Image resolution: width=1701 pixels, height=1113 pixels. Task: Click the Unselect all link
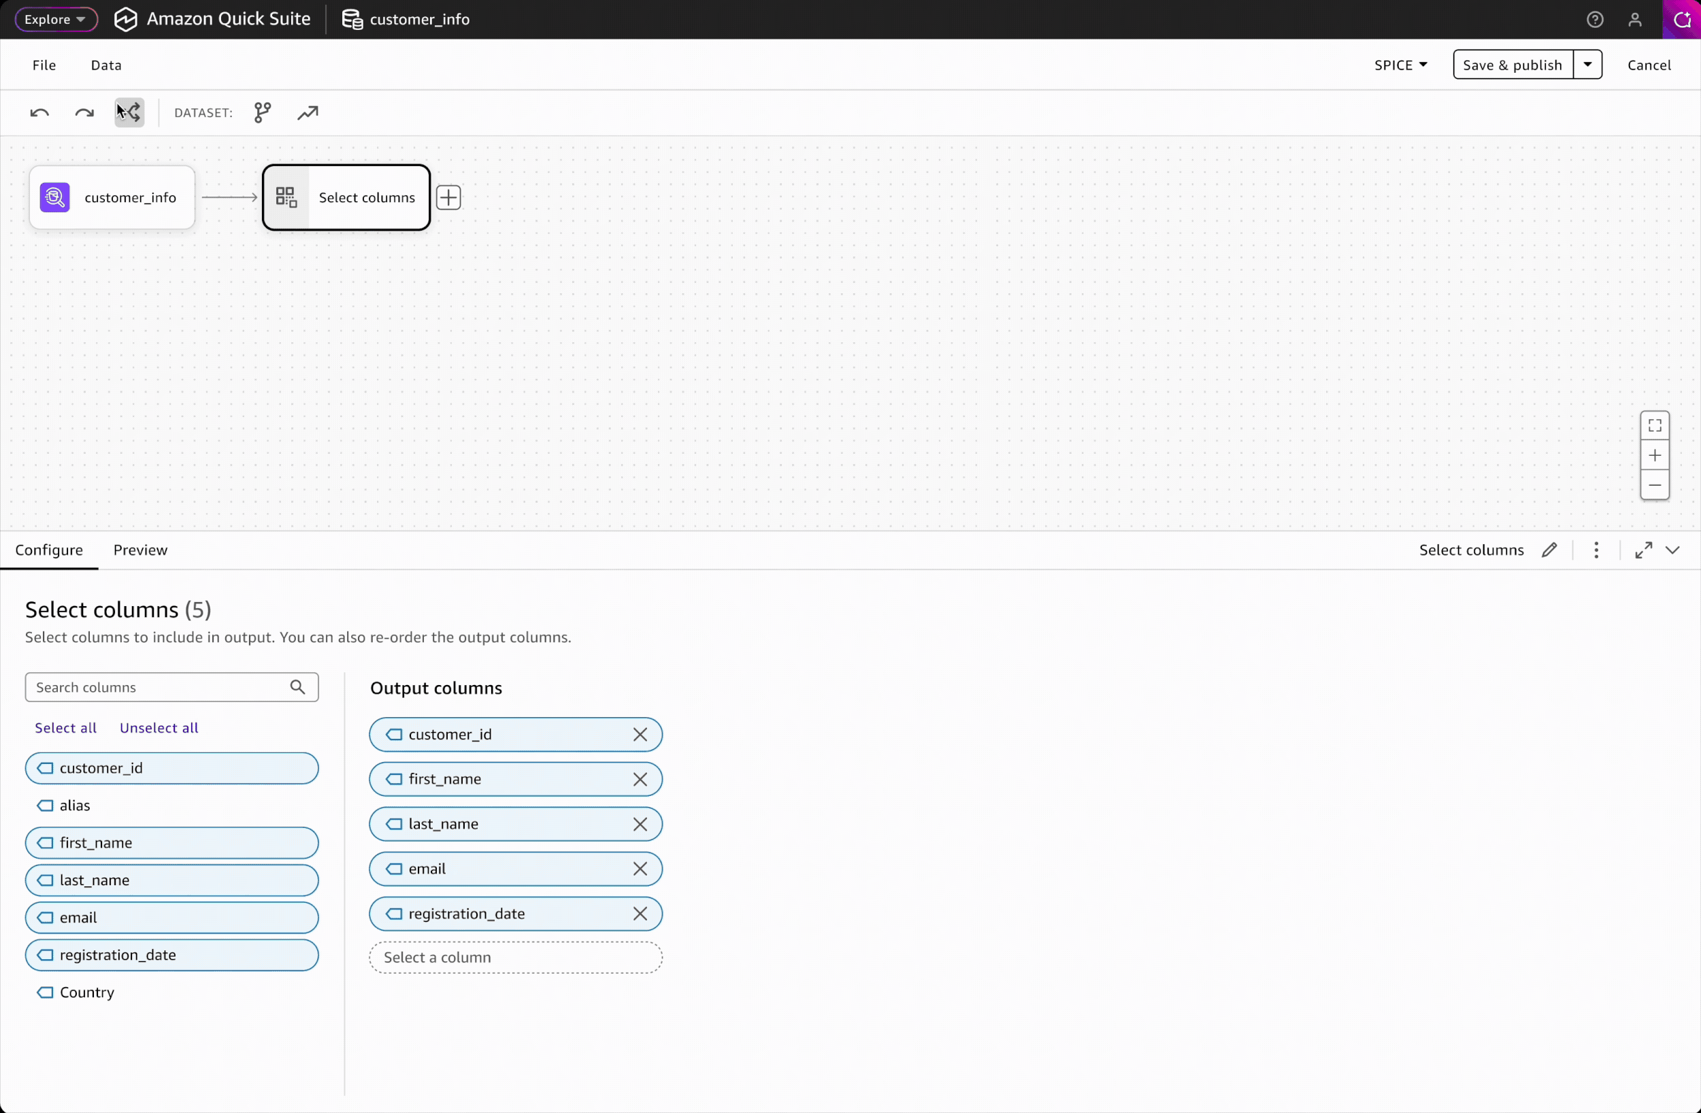click(x=159, y=729)
